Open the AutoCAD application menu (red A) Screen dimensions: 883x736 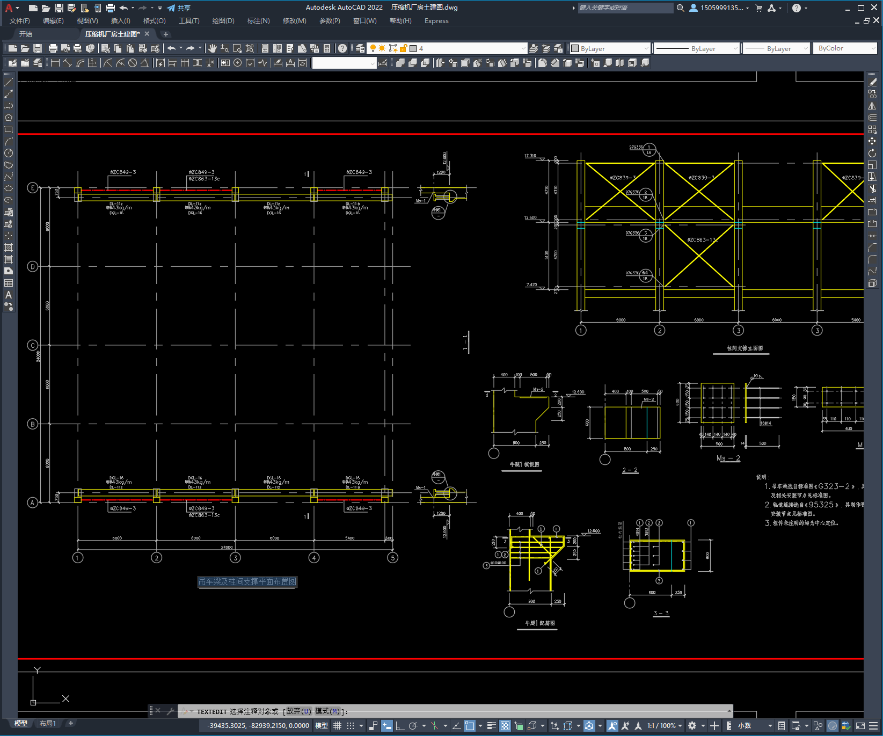[x=9, y=8]
